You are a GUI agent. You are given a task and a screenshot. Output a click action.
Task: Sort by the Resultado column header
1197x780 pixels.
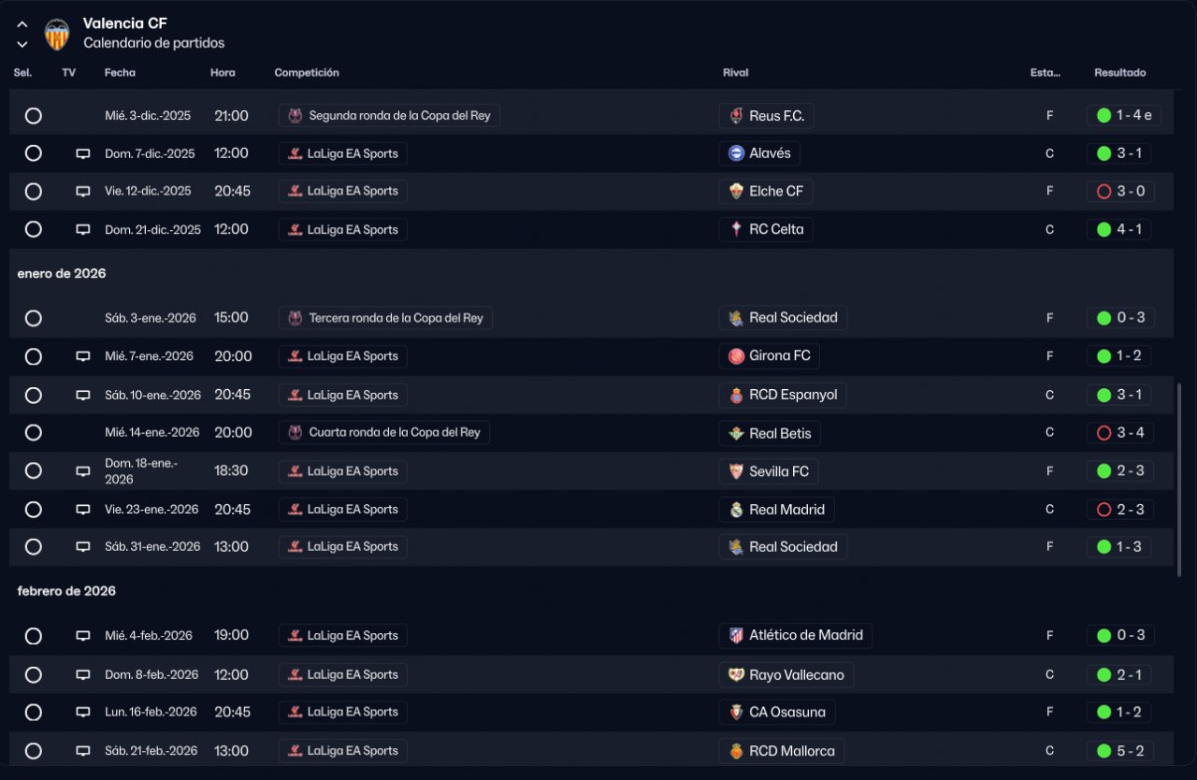point(1119,73)
